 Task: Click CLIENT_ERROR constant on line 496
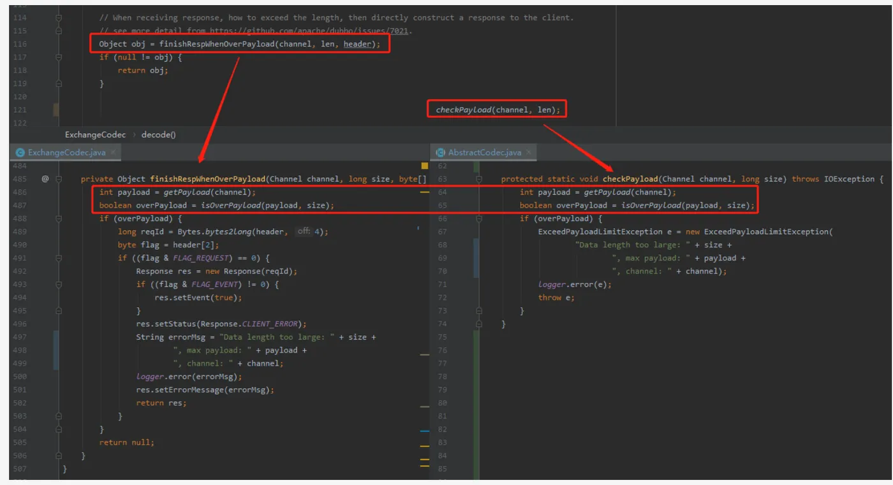(270, 324)
